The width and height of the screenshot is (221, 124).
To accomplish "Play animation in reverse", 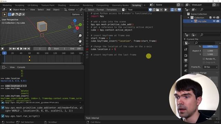I will [18, 49].
